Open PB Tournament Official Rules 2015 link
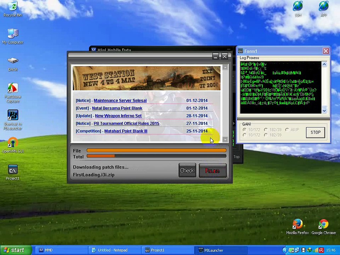Viewport: 340px width, 255px height. click(x=126, y=123)
